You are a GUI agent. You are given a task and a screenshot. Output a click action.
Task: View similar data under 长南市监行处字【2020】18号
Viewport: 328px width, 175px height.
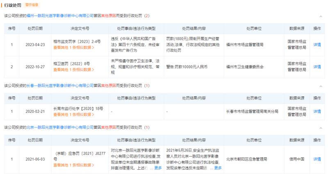coord(74,114)
